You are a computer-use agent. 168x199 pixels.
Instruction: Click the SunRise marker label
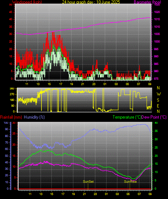coord(130,182)
